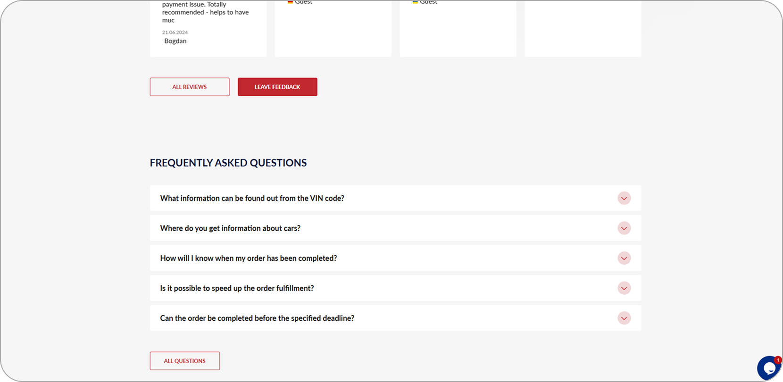View All Questions
Image resolution: width=783 pixels, height=382 pixels.
(x=185, y=361)
